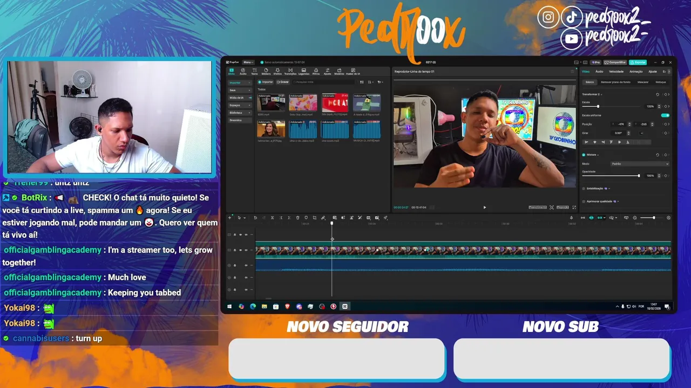Select Dreamina in the sidebar
Viewport: 691px width, 388px height.
(x=240, y=120)
